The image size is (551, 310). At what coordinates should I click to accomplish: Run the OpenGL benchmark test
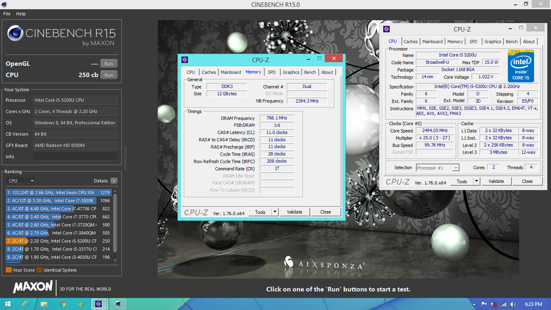109,64
